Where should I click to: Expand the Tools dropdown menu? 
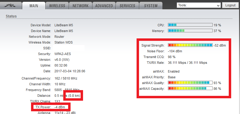(199, 5)
